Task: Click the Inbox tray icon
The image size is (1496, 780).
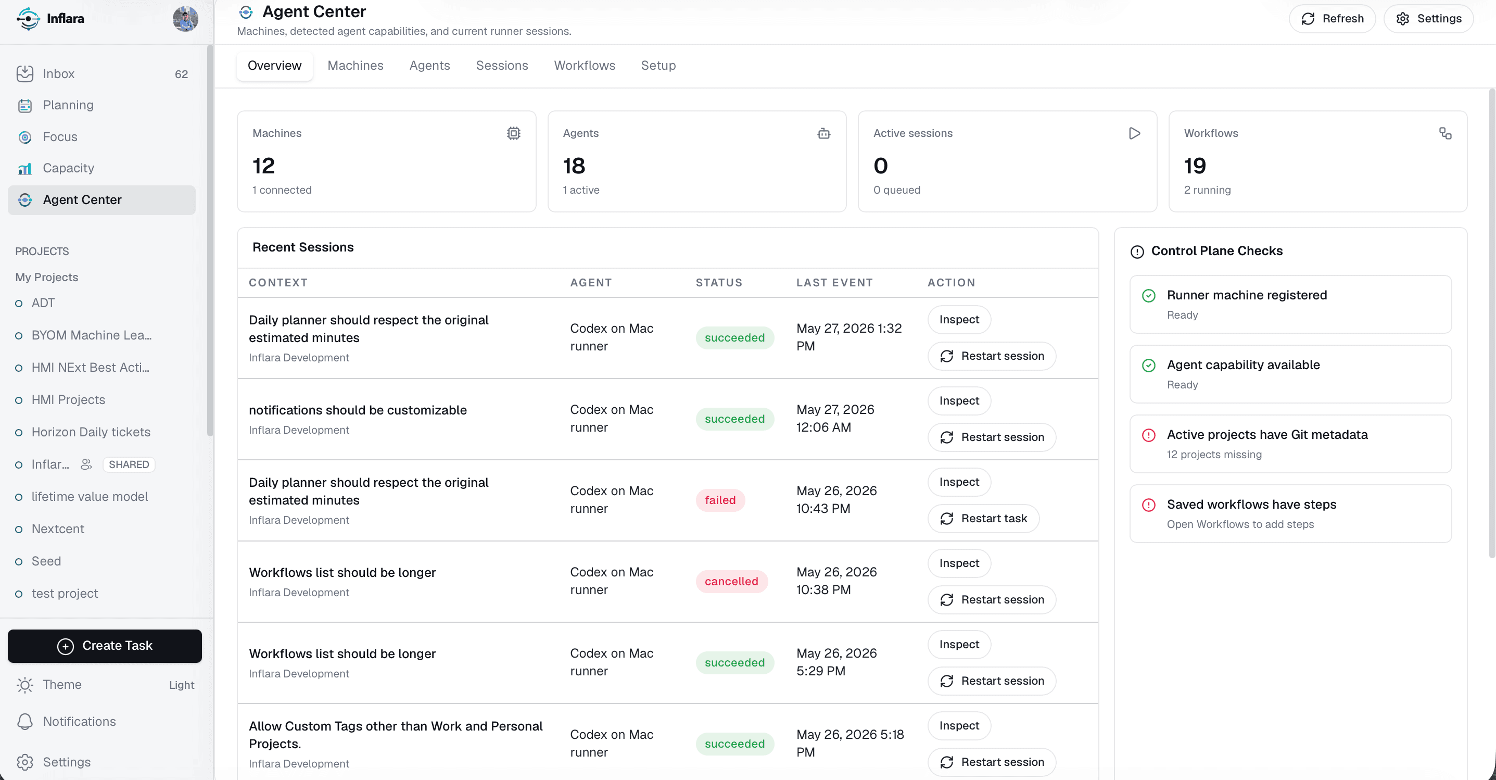Action: pos(25,74)
